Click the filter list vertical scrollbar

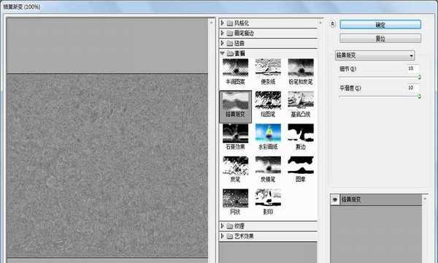tap(320, 140)
